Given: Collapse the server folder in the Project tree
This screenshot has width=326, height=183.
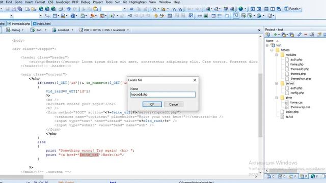Looking at the screenshot, I should click(277, 83).
